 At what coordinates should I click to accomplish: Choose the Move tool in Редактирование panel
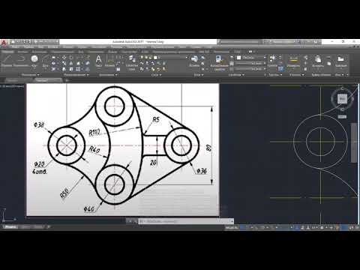[64, 58]
